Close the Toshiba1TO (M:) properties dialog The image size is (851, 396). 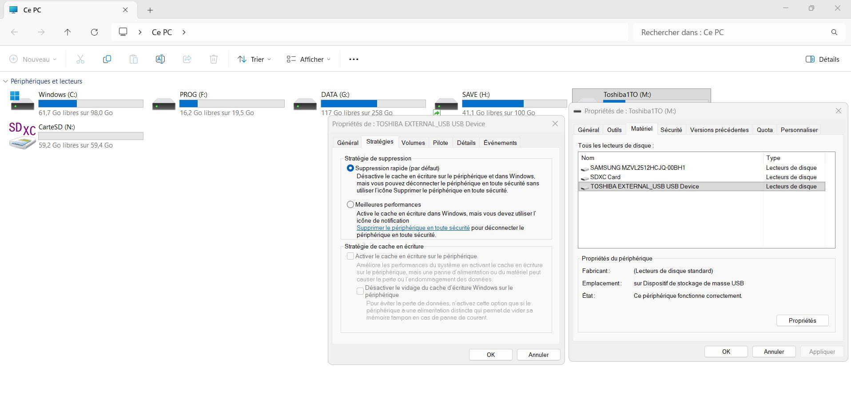[x=839, y=111]
